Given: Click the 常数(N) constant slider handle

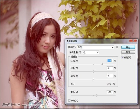Looking at the screenshot, I should pyautogui.click(x=96, y=95).
